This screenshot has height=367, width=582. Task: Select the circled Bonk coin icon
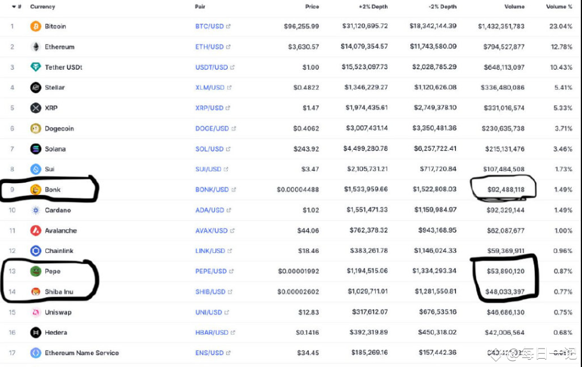36,189
